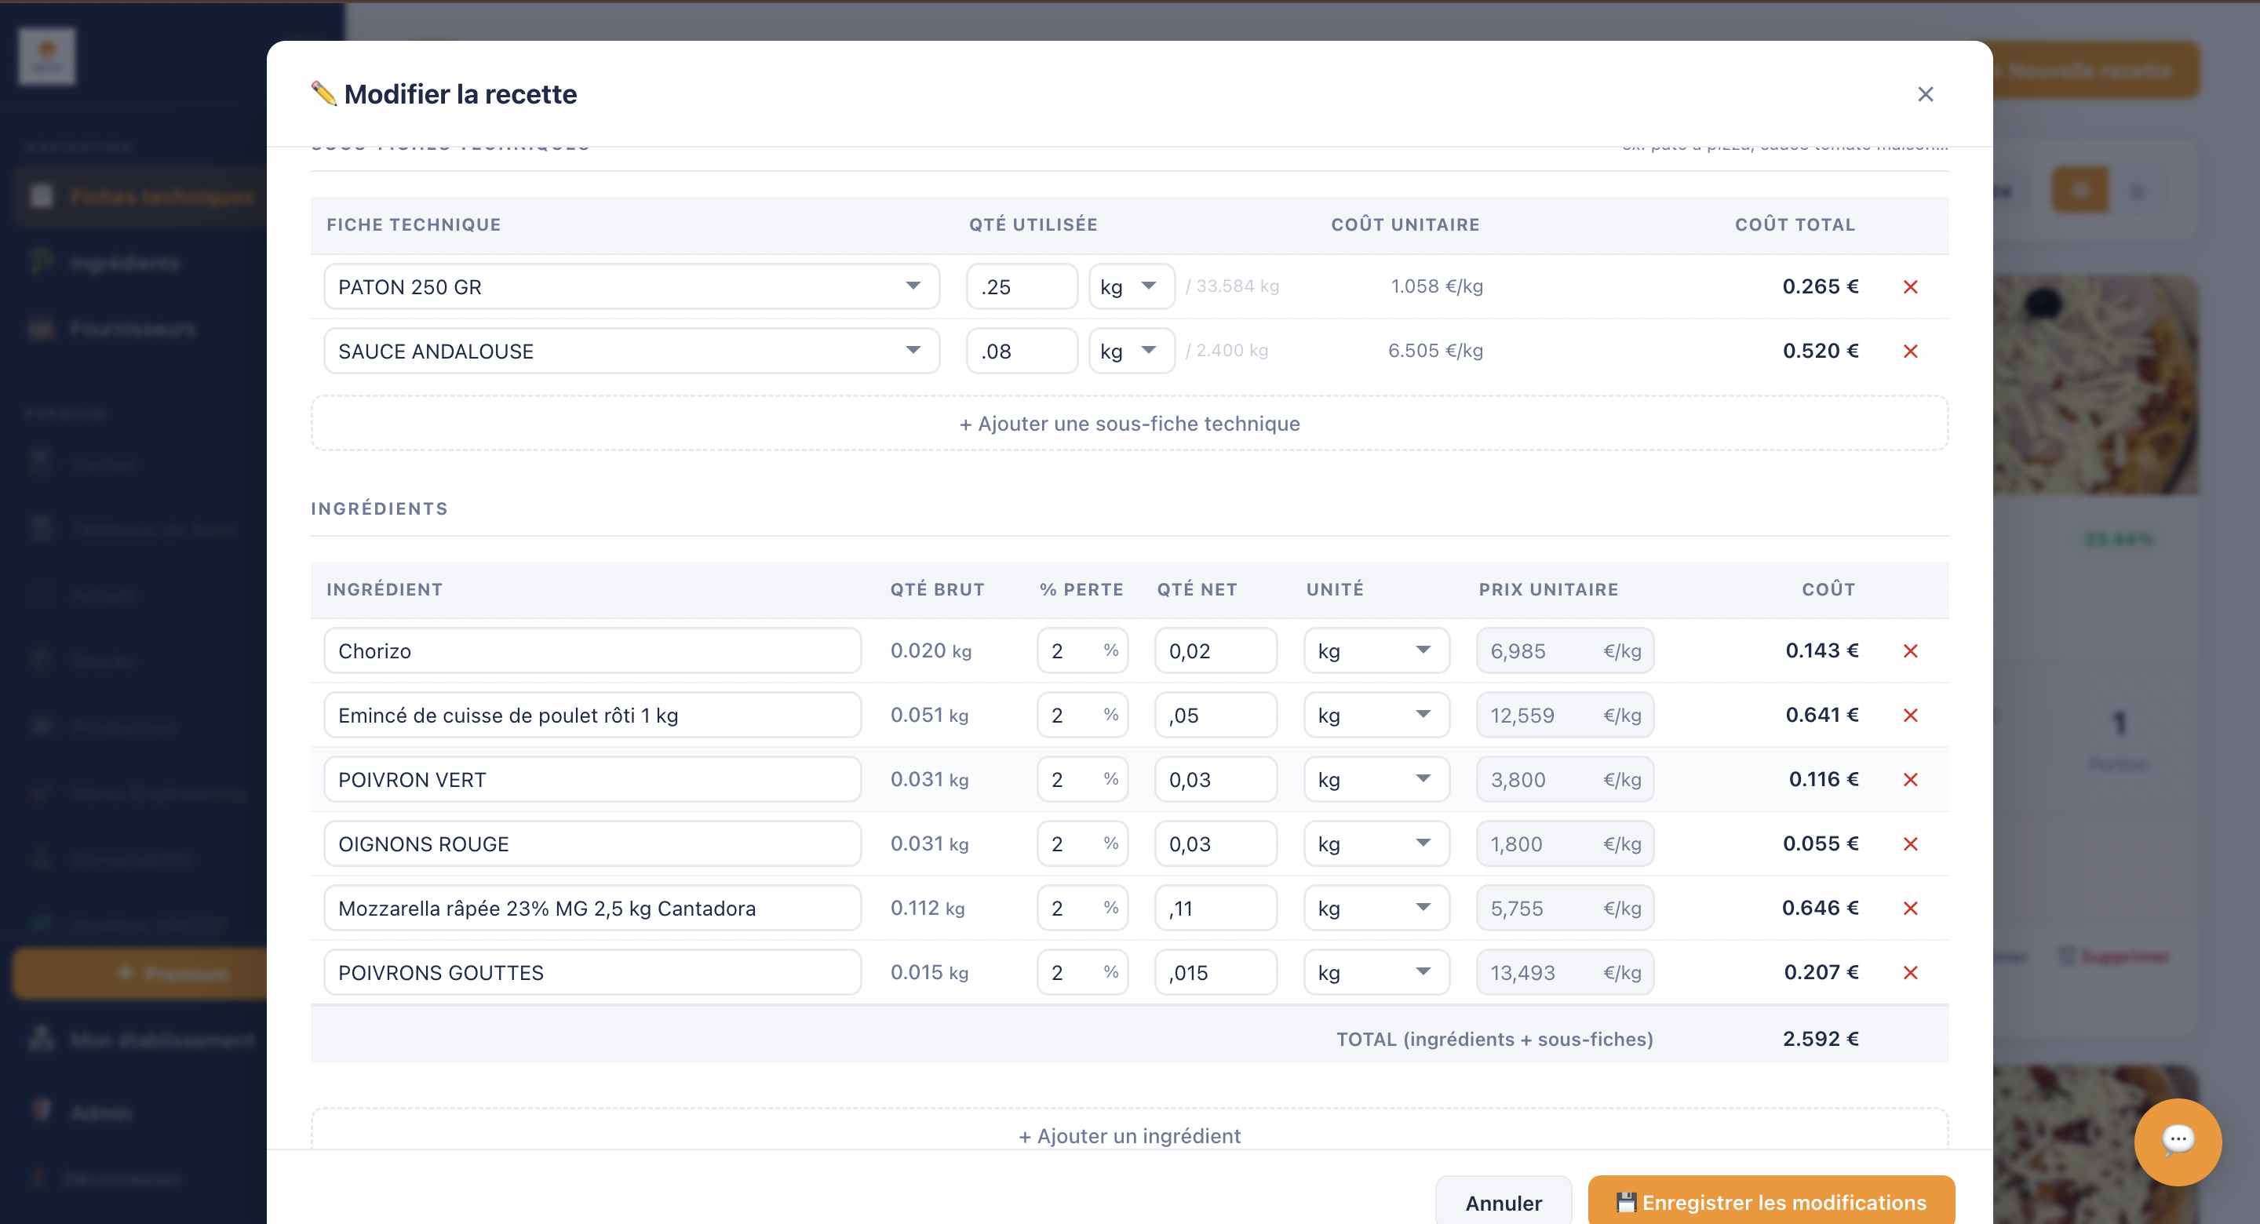Edit the OIGNONS ROUGE name field
2260x1224 pixels.
(x=592, y=844)
